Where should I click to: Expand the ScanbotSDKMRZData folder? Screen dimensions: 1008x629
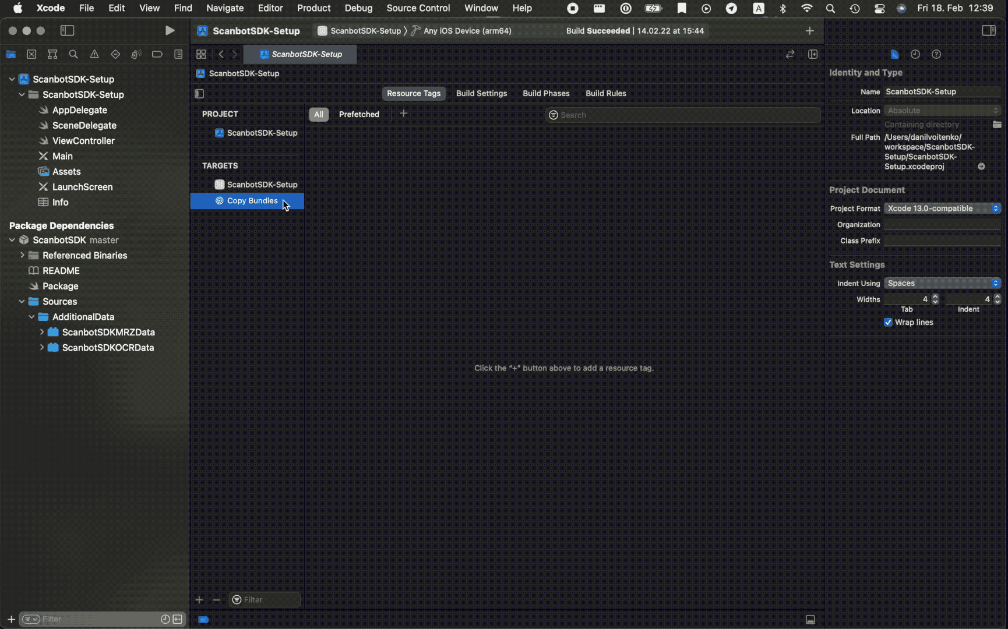point(41,332)
